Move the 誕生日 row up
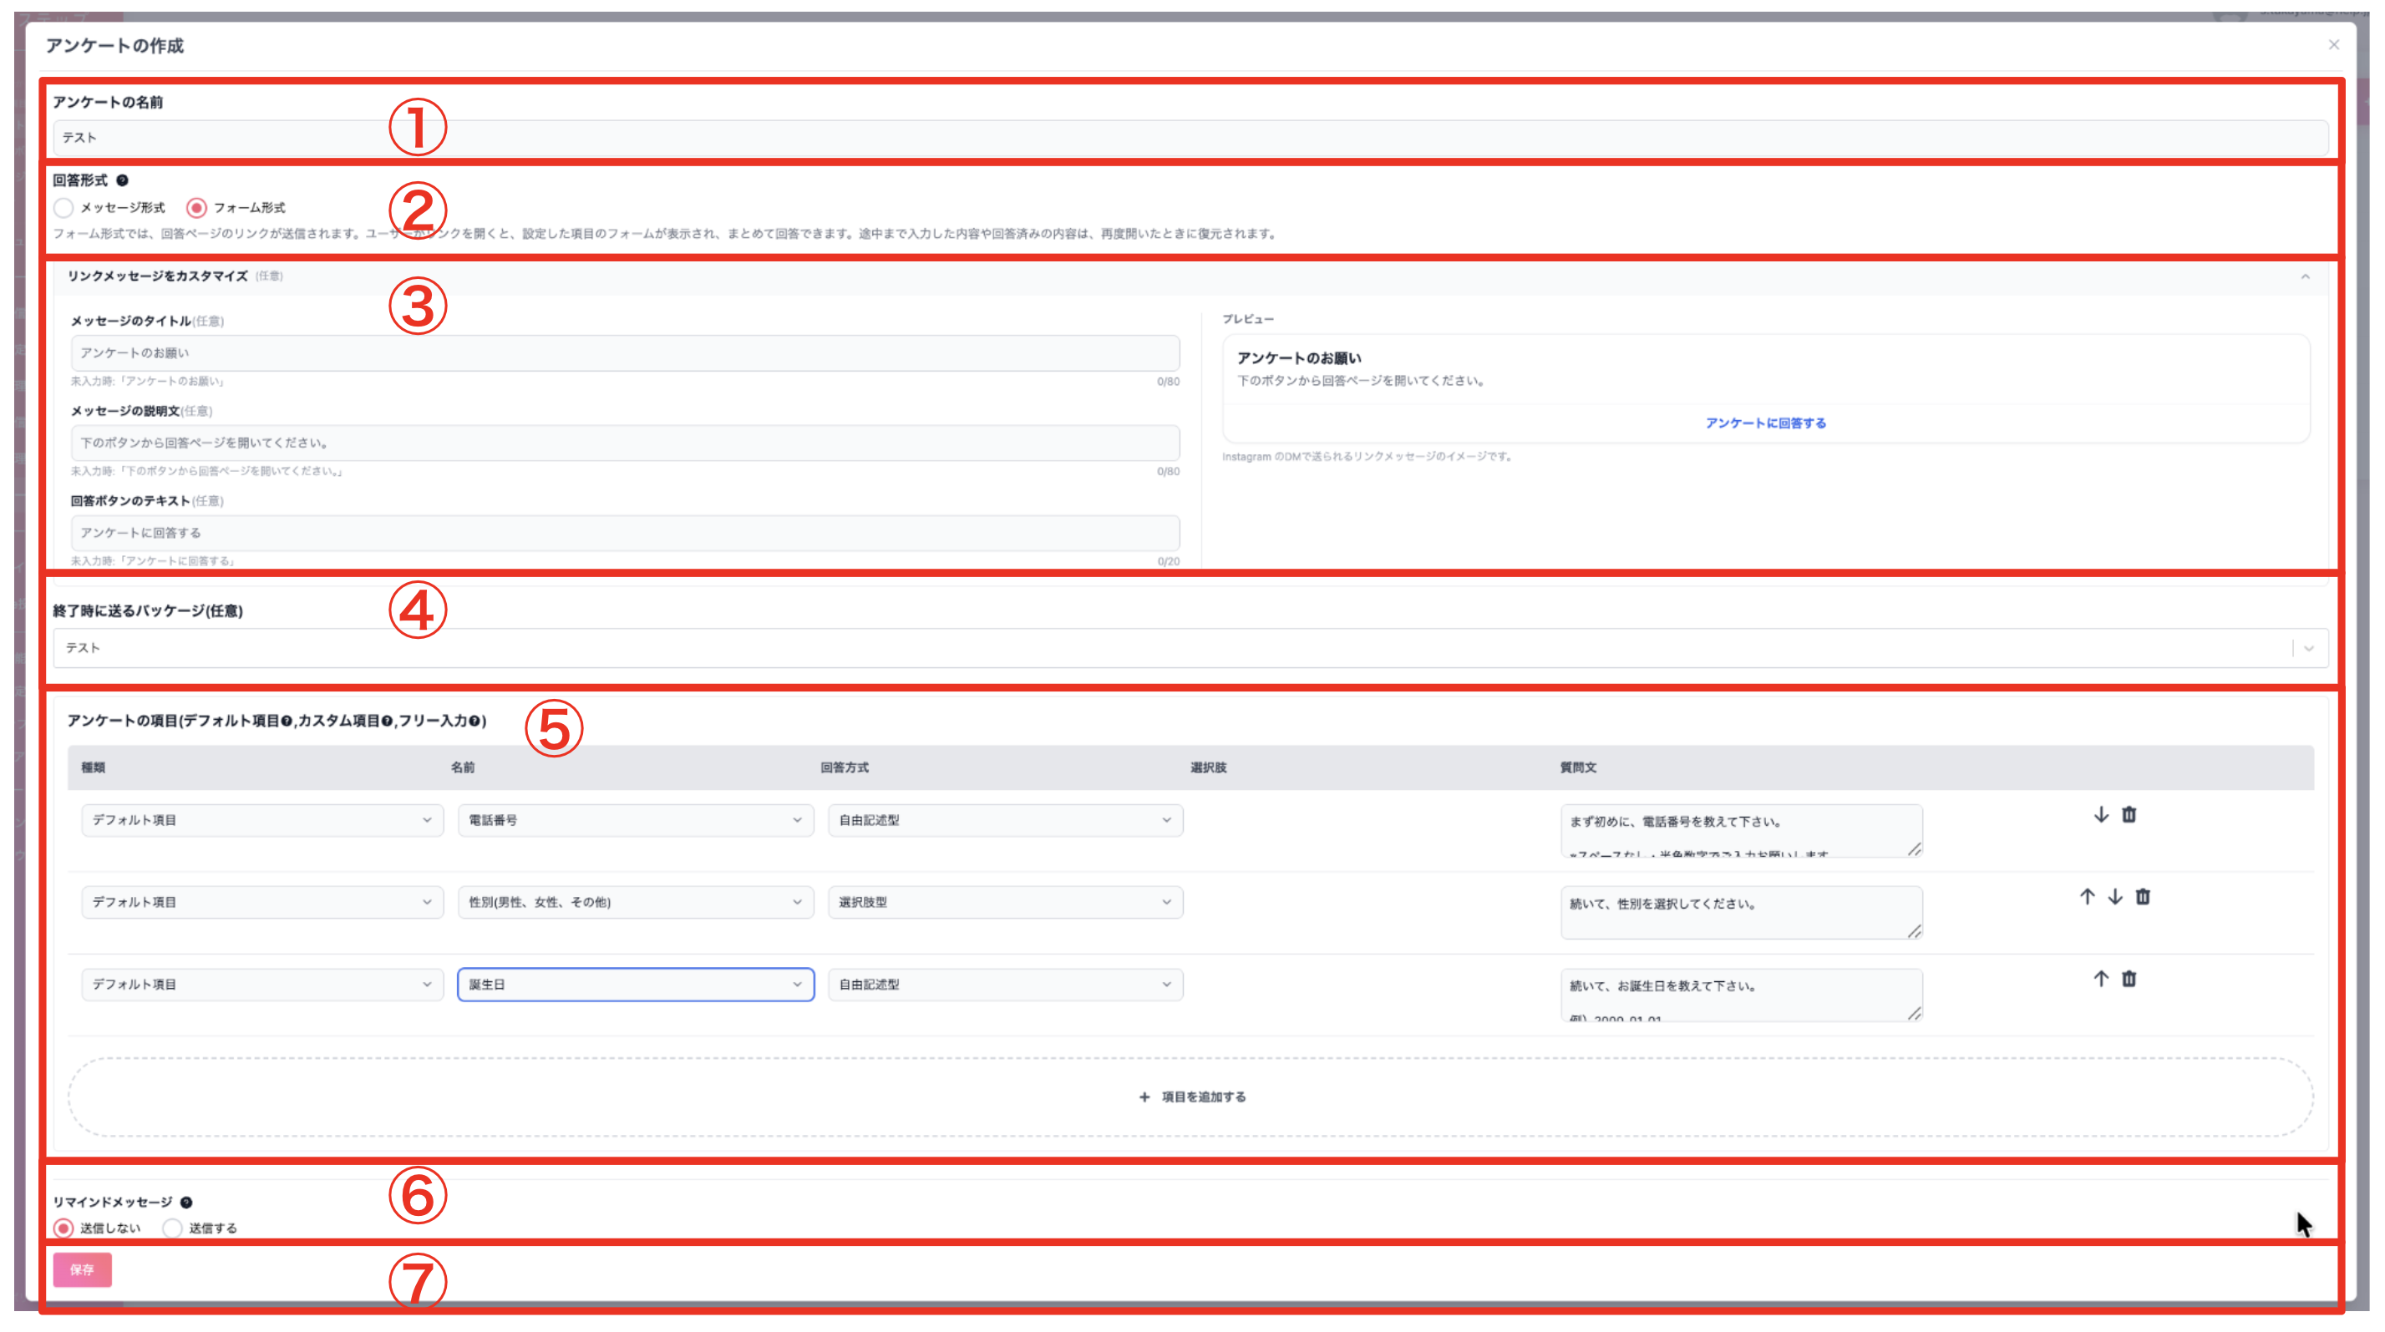 pos(2101,979)
